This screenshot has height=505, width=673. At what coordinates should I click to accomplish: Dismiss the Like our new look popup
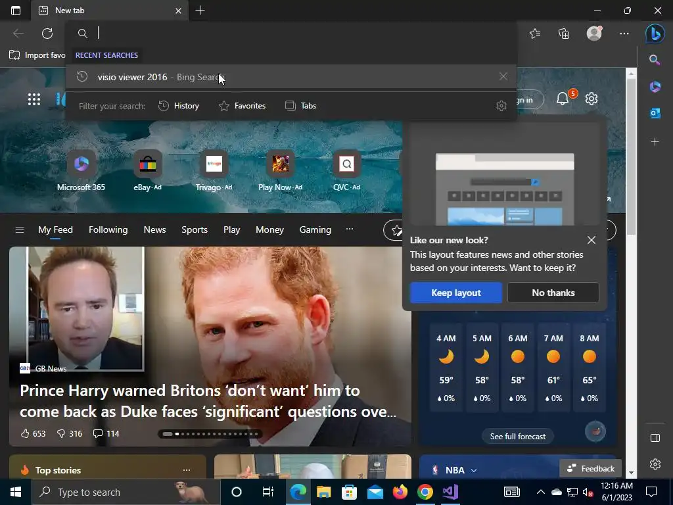pos(591,240)
